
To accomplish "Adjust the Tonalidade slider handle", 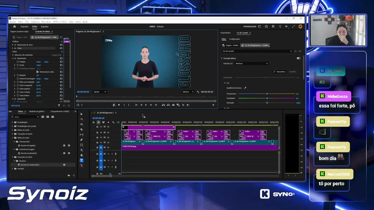I will [x=267, y=98].
